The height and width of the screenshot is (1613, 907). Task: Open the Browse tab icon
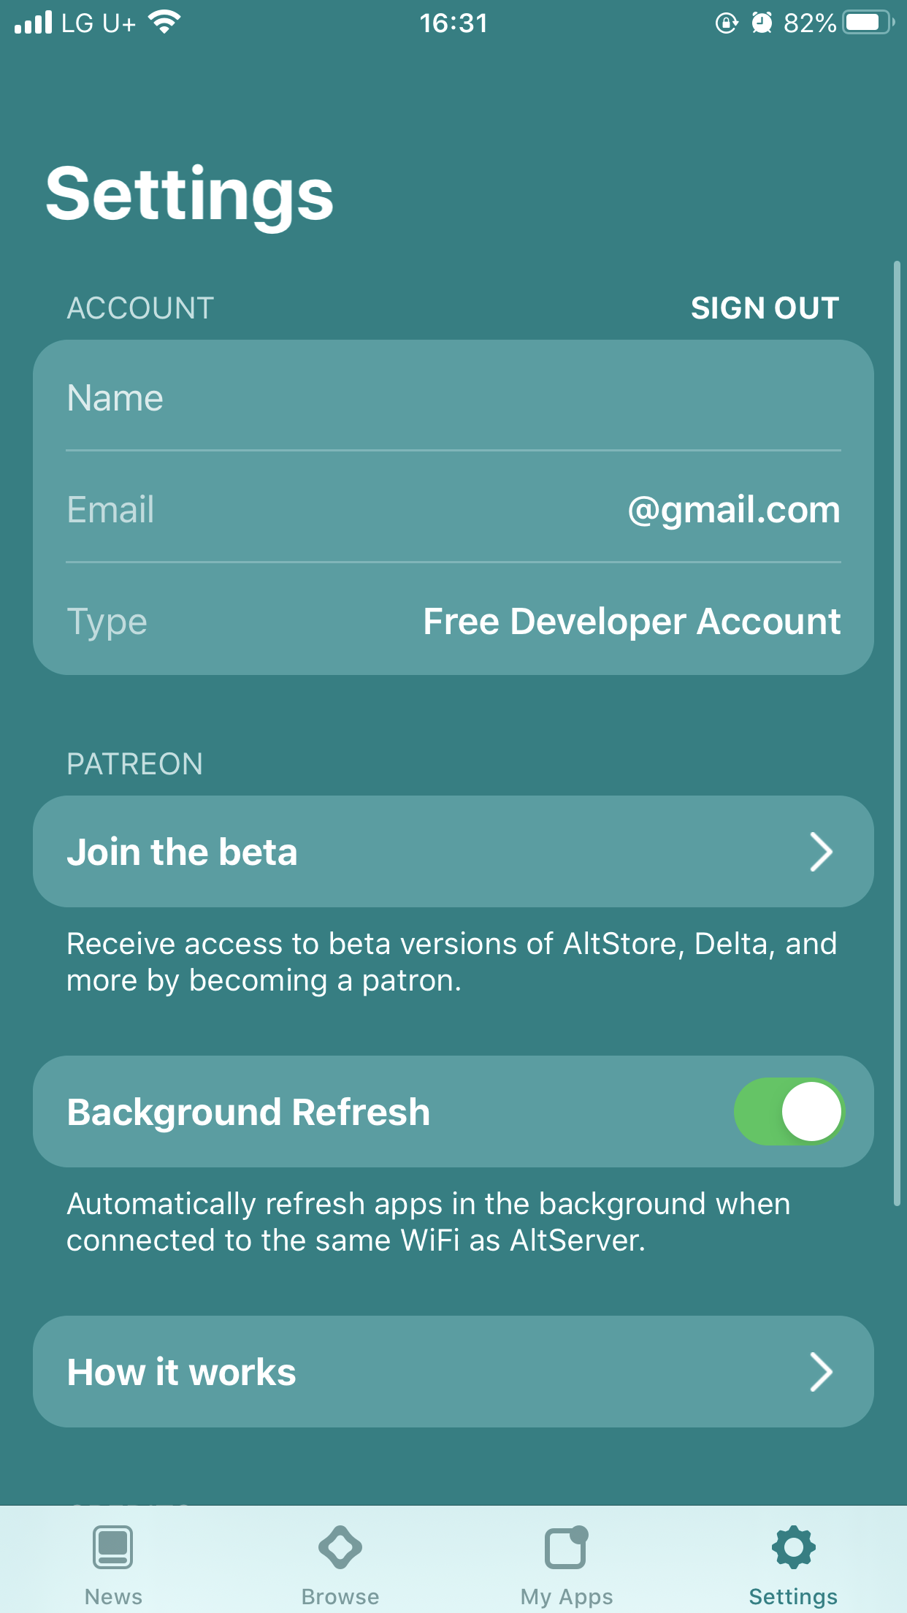point(340,1547)
